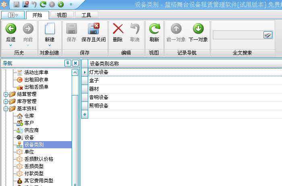282x186 pixels.
Task: Click the binoculars search button
Action: click(268, 35)
